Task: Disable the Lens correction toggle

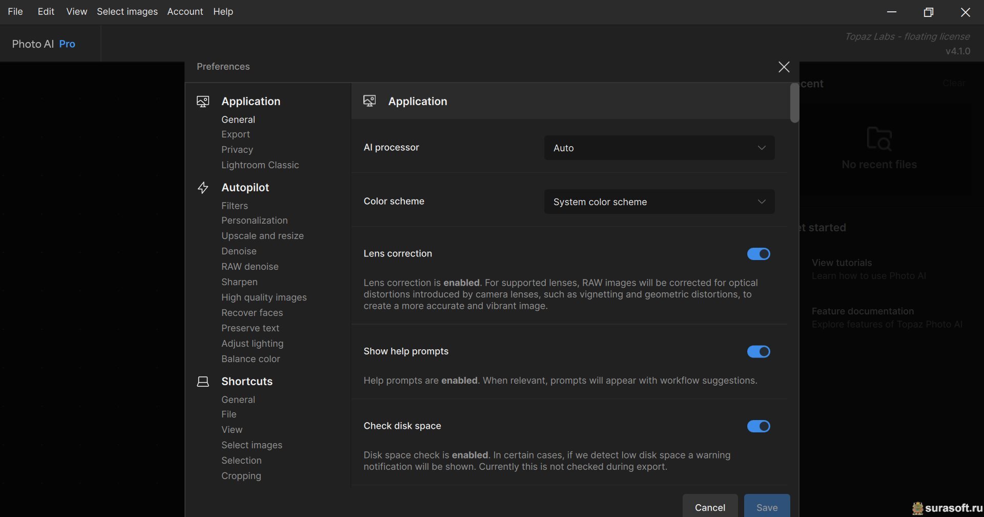Action: point(758,254)
